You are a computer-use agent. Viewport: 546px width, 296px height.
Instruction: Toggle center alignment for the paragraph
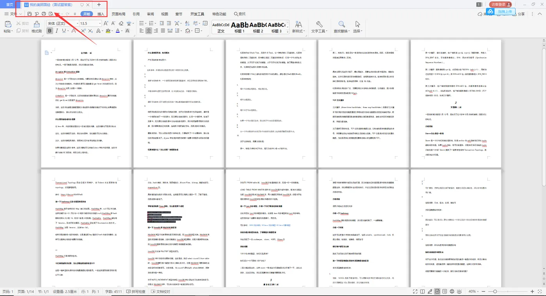click(x=148, y=31)
